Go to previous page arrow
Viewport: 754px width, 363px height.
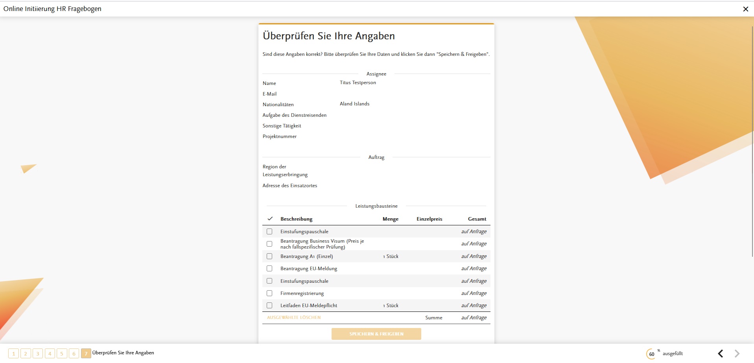point(721,354)
